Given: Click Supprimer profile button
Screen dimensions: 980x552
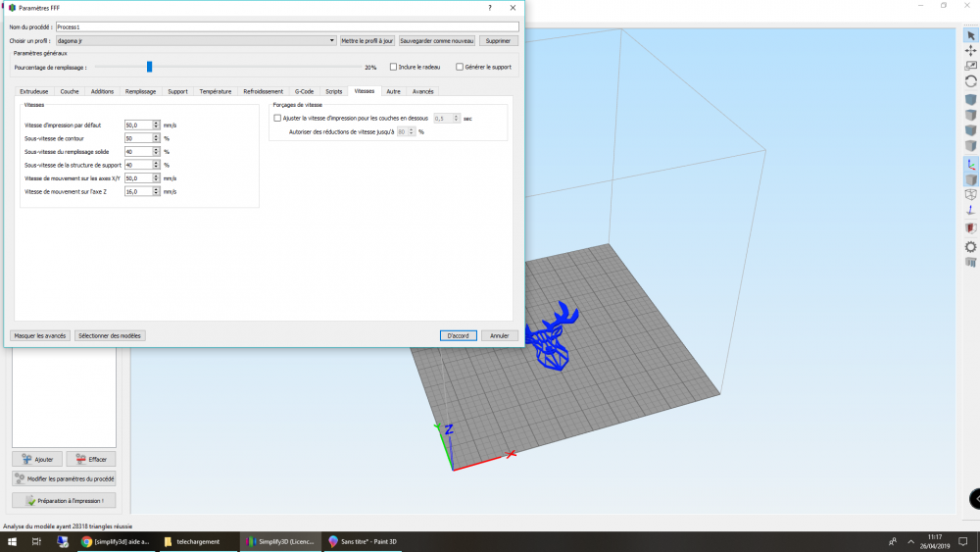Looking at the screenshot, I should (x=498, y=40).
